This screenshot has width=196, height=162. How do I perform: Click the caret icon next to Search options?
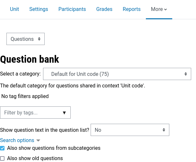click(38, 141)
